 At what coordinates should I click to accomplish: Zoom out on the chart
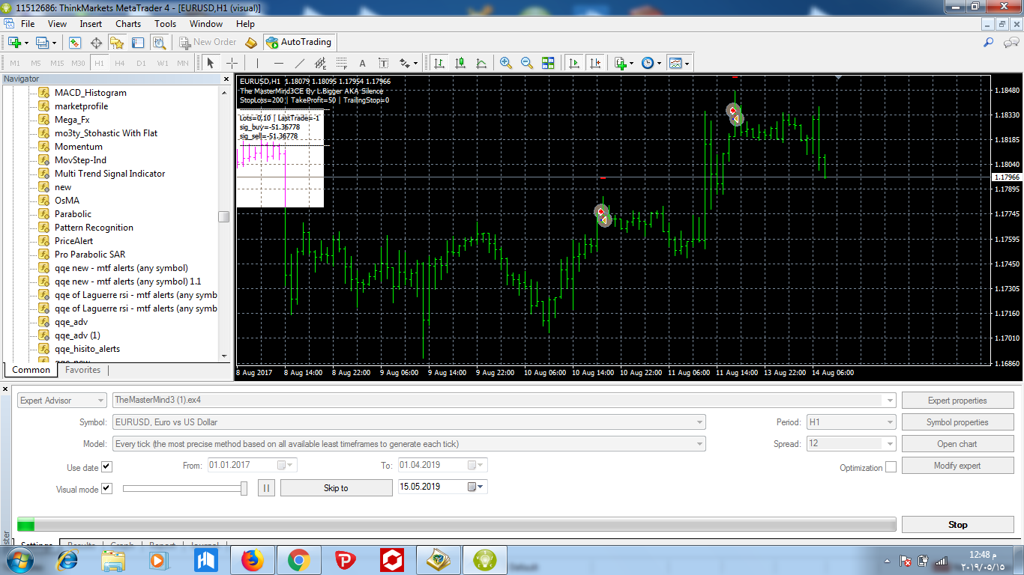point(526,63)
